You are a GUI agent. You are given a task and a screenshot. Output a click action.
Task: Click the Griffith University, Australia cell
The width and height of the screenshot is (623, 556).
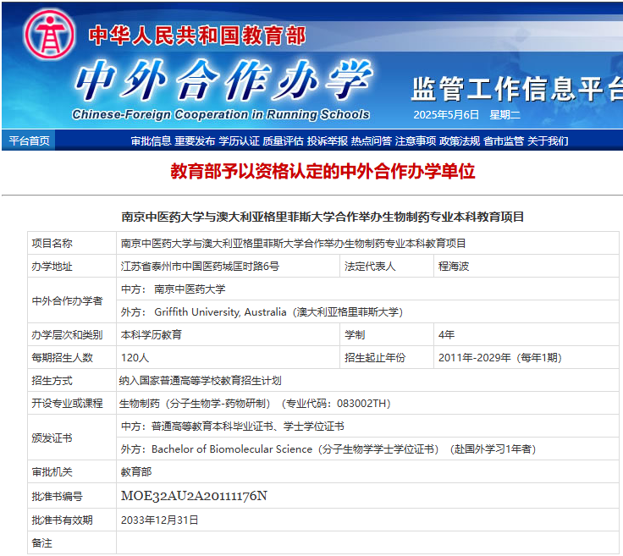coord(367,311)
